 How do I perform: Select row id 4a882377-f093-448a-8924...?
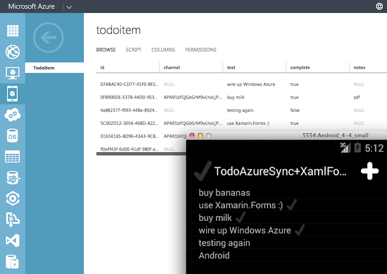[129, 110]
